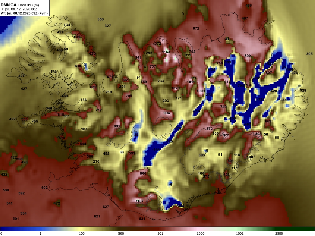Screen dimensions: 315x236
Task: Click the map value "737"
Action: pos(153,66)
